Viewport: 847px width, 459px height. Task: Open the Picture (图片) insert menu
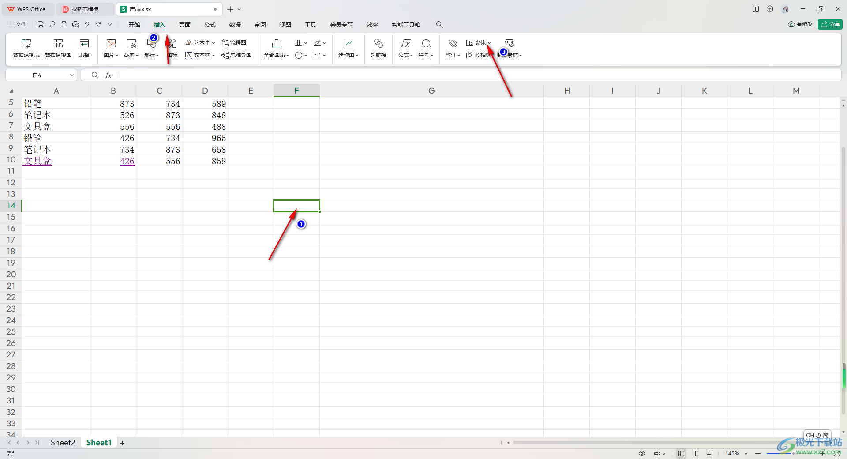click(x=111, y=48)
